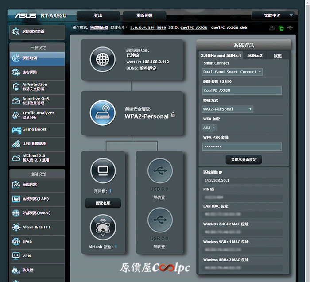Click the AiMesh node count label

pyautogui.click(x=102, y=247)
